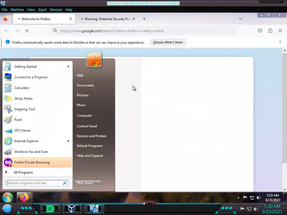This screenshot has height=215, width=287.
Task: Click Choose What I Share button
Action: (168, 42)
